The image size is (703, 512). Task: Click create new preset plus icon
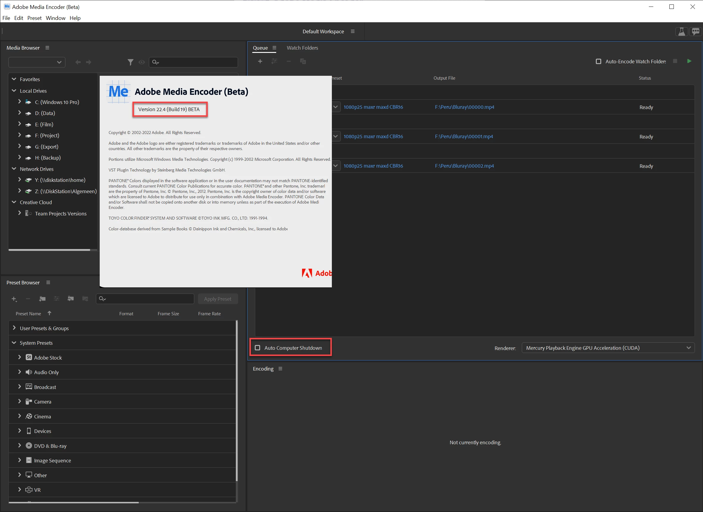(x=14, y=299)
